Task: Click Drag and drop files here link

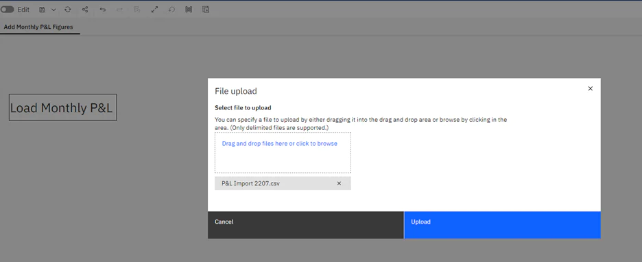Action: 280,144
